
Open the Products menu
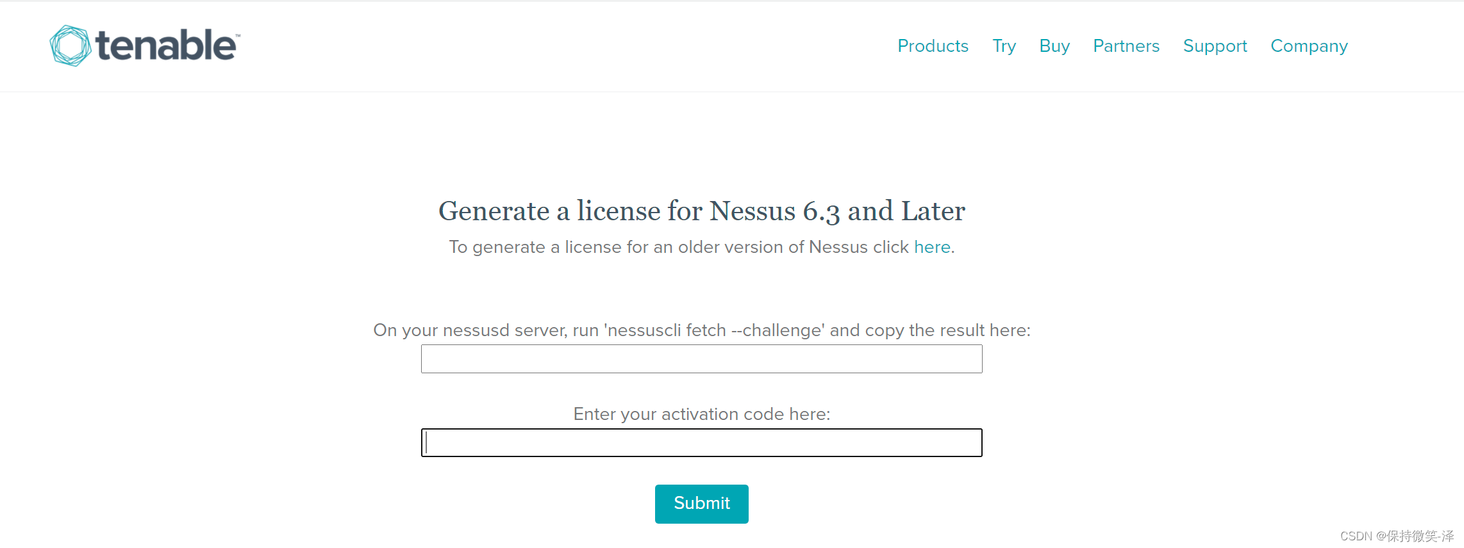(933, 46)
